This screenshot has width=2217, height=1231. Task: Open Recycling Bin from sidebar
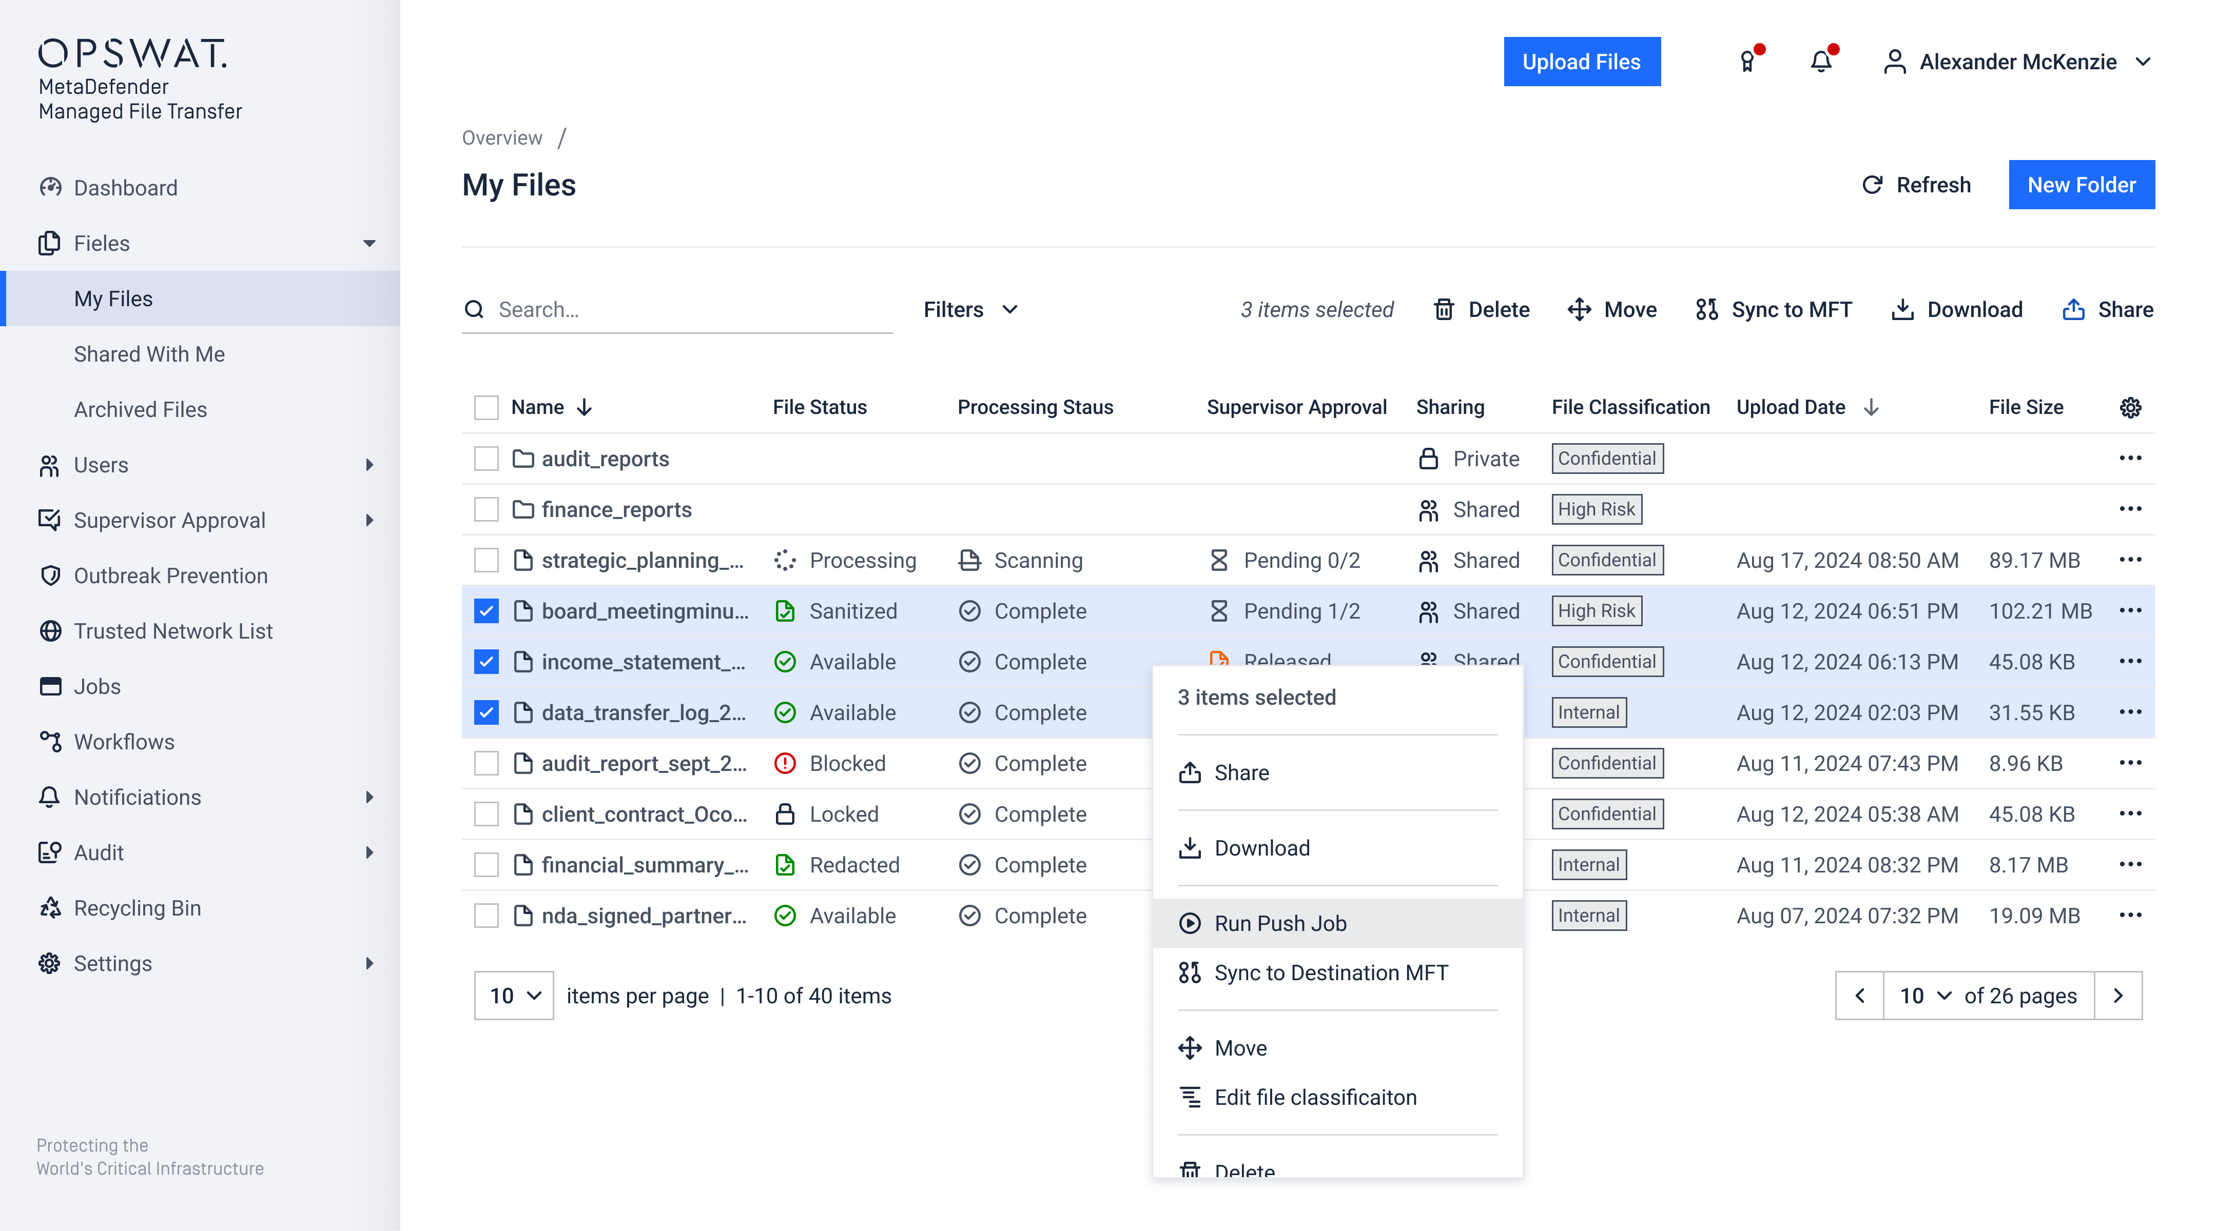(138, 907)
